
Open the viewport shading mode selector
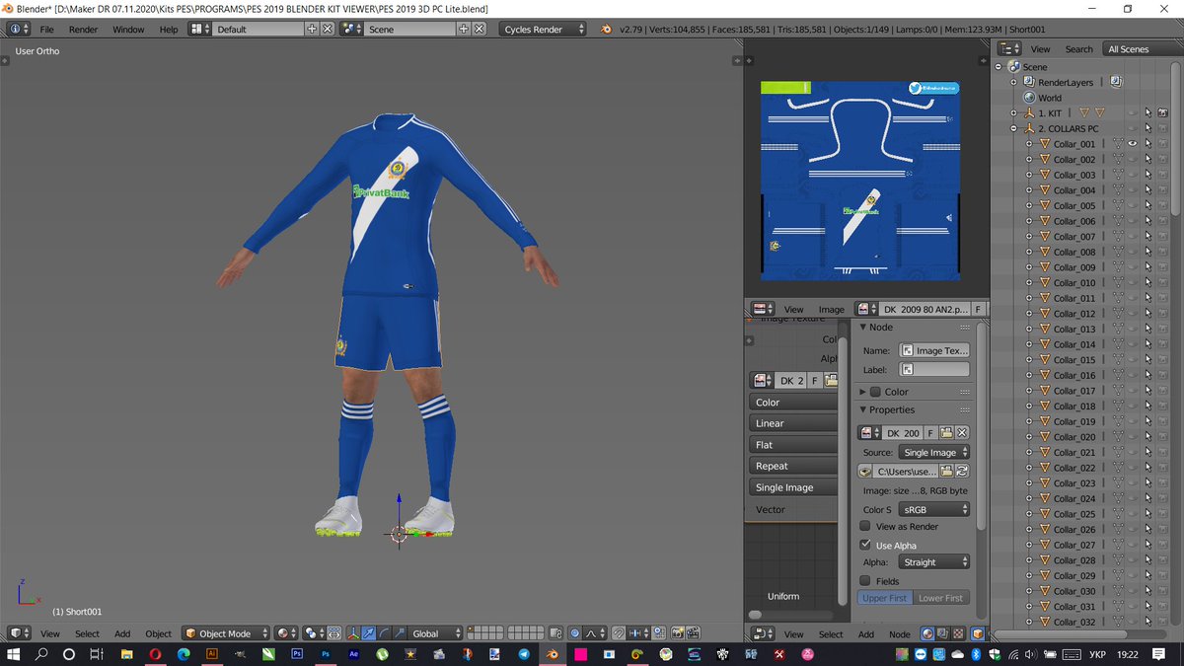coord(287,633)
